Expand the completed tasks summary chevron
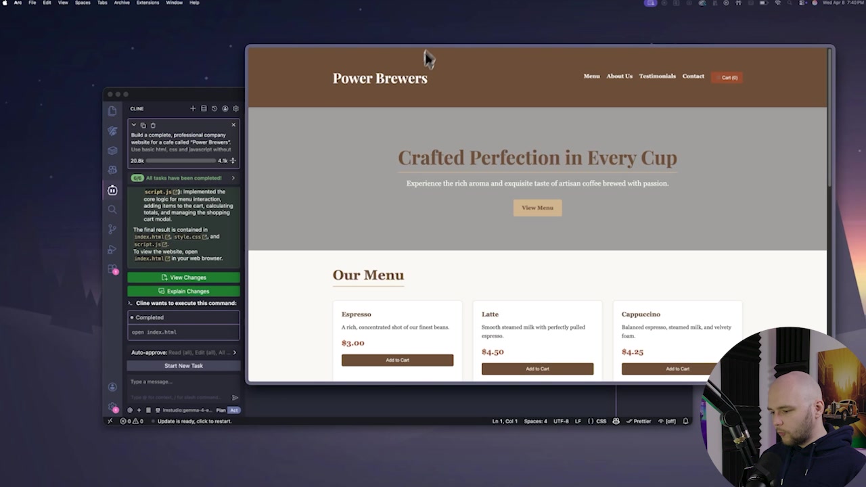Screen dimensions: 866x487 pyautogui.click(x=233, y=177)
